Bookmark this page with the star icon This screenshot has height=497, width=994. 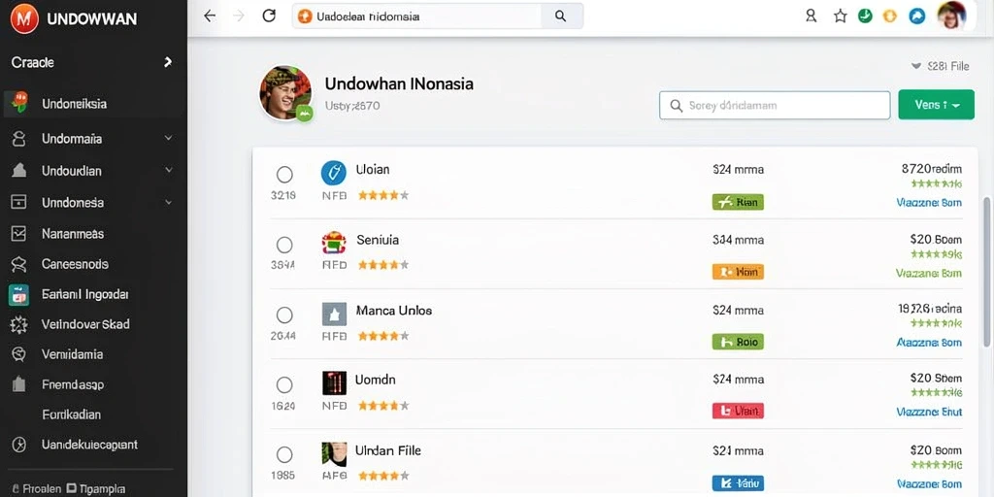pyautogui.click(x=840, y=16)
